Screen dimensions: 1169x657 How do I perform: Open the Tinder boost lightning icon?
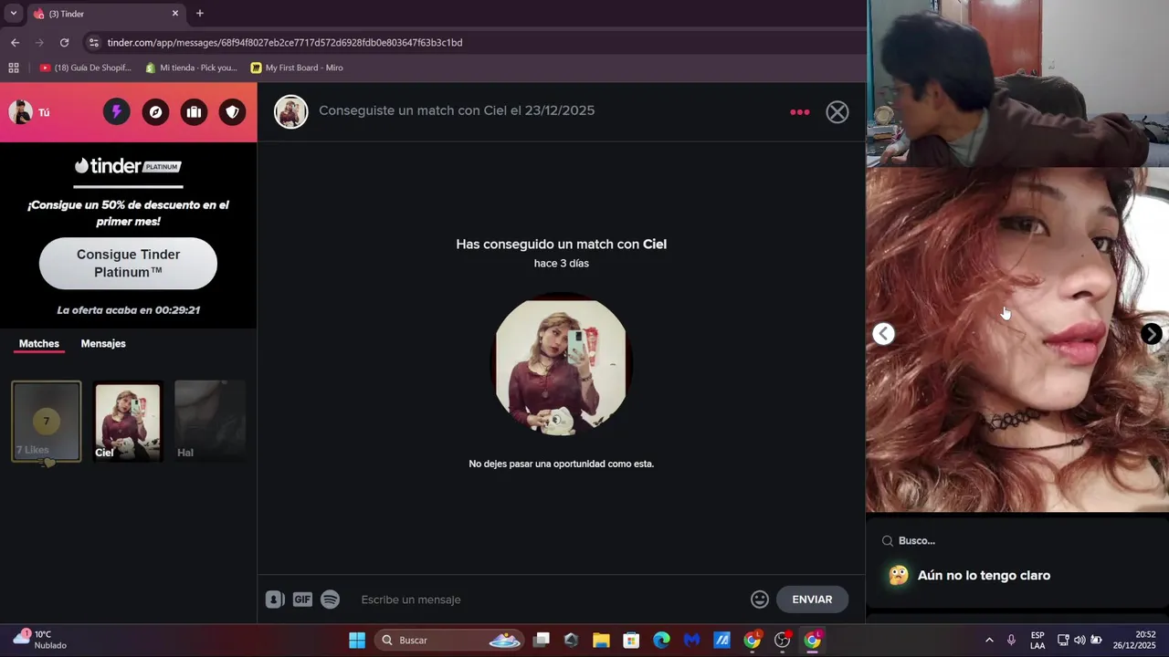pos(116,112)
